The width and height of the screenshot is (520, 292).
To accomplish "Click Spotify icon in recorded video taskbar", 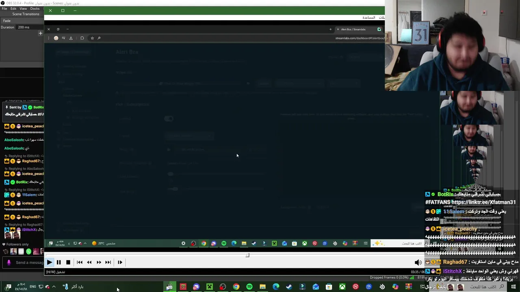I will [224, 243].
